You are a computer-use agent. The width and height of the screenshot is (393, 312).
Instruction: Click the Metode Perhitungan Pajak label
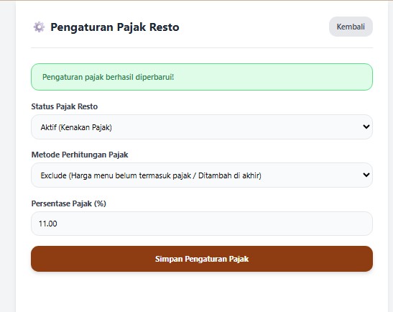[x=80, y=155]
